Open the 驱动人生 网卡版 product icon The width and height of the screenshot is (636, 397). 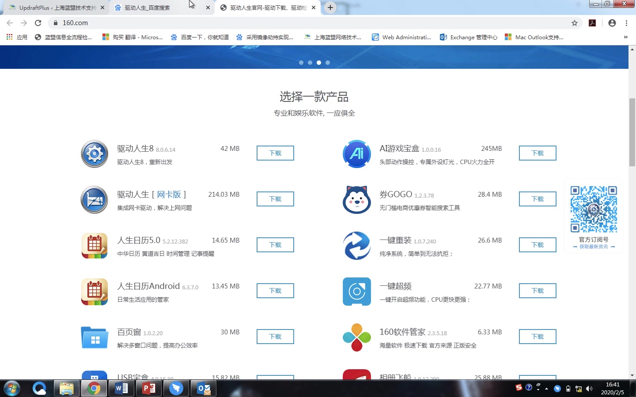[95, 200]
